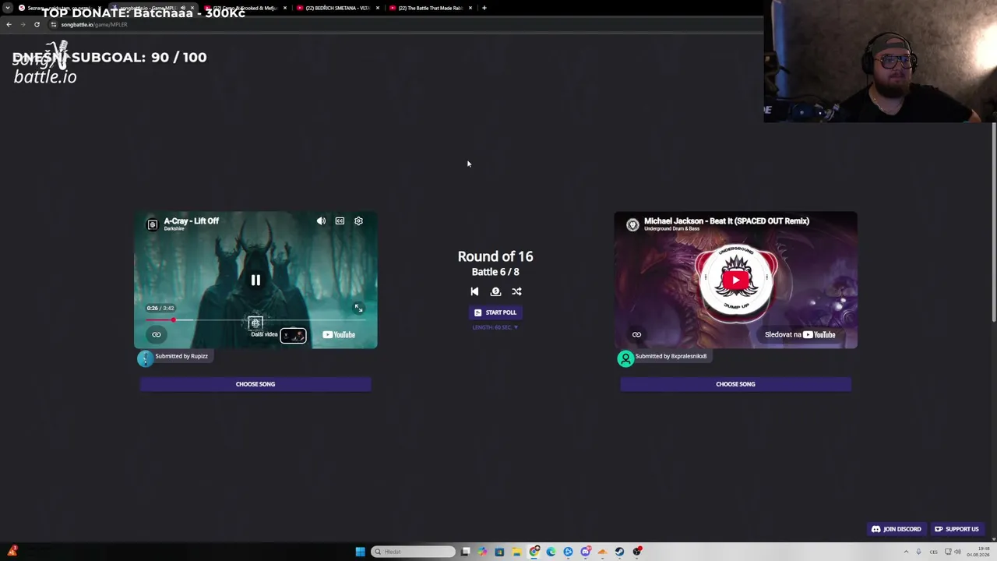Viewport: 997px width, 561px height.
Task: Open the Join Discord link
Action: pos(897,529)
